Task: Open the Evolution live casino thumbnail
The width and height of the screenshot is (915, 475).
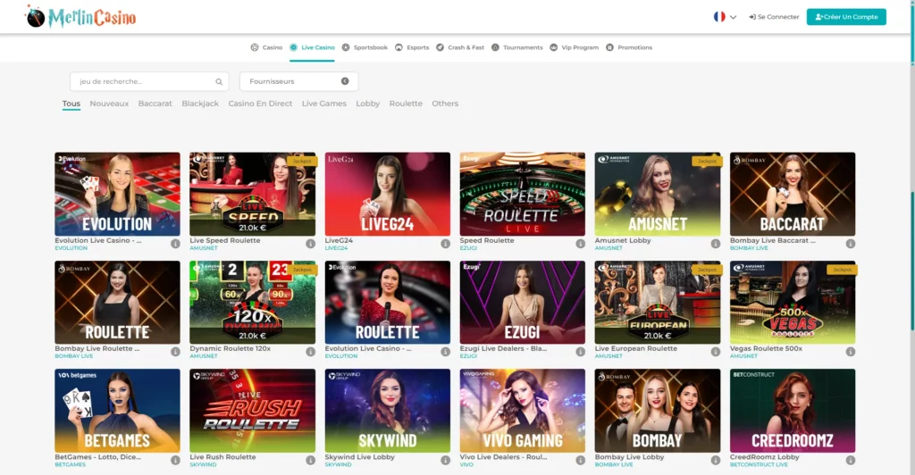Action: coord(117,194)
